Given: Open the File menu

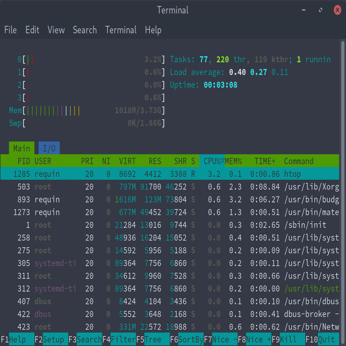Looking at the screenshot, I should [10, 30].
